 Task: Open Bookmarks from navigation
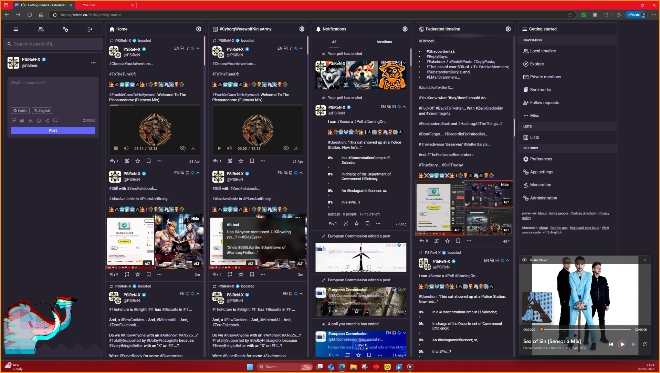(x=537, y=90)
